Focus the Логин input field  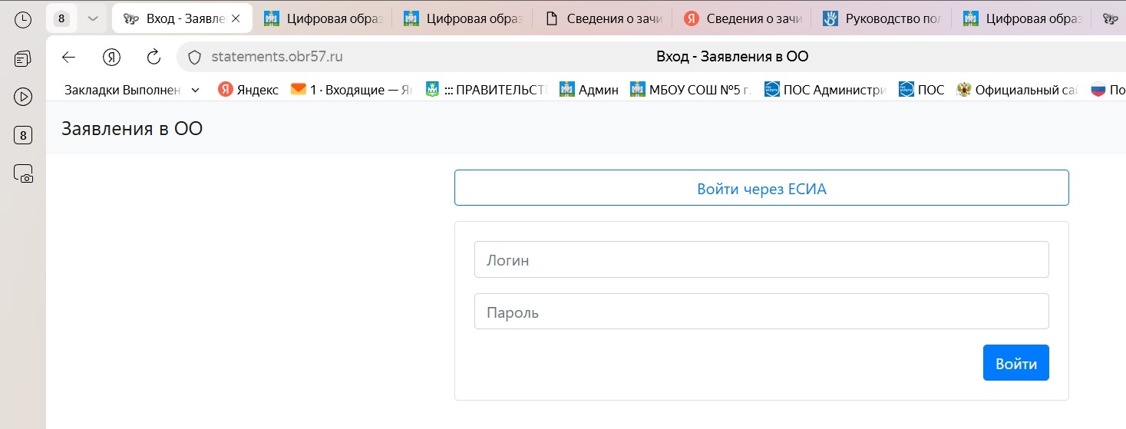pyautogui.click(x=761, y=260)
